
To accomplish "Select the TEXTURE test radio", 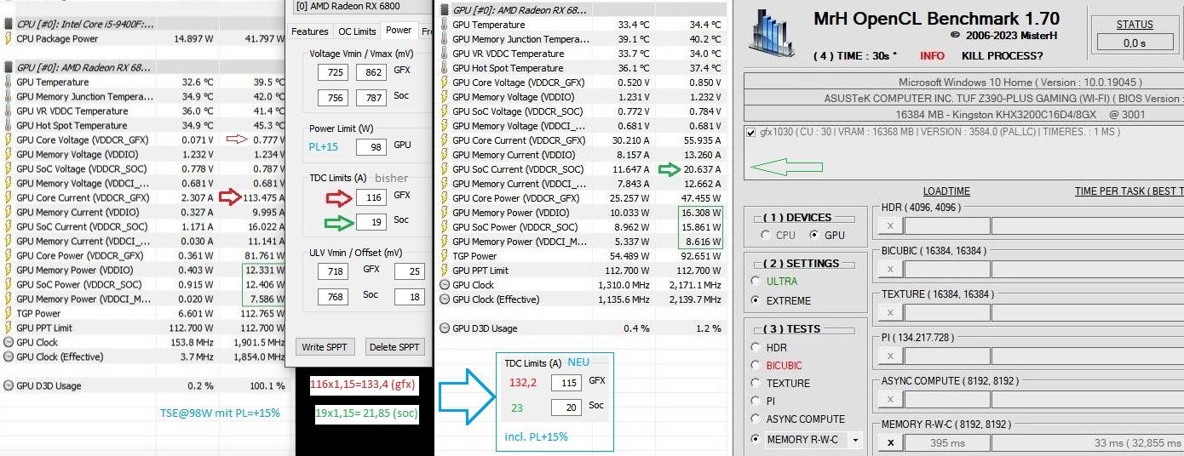I will pyautogui.click(x=756, y=383).
